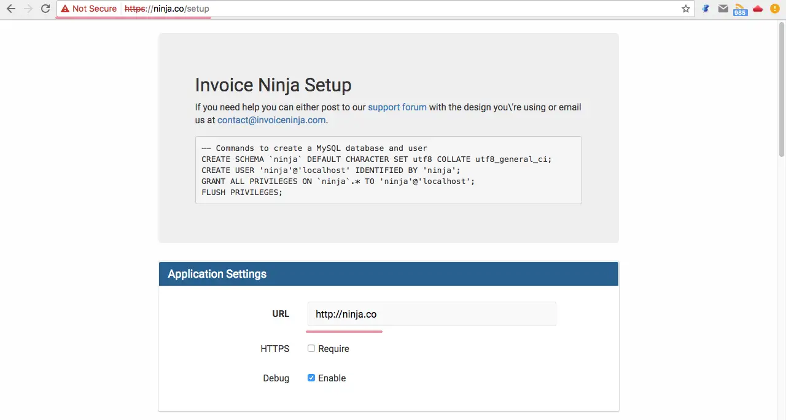Click the browser forward arrow

[x=28, y=9]
